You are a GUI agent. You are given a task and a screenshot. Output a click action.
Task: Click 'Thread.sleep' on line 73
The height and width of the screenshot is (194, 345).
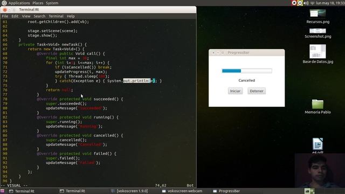[x=82, y=77]
